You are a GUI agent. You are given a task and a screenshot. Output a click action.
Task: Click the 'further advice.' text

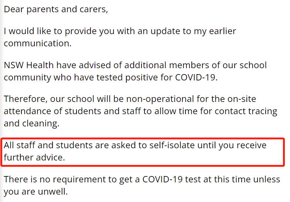tap(34, 158)
